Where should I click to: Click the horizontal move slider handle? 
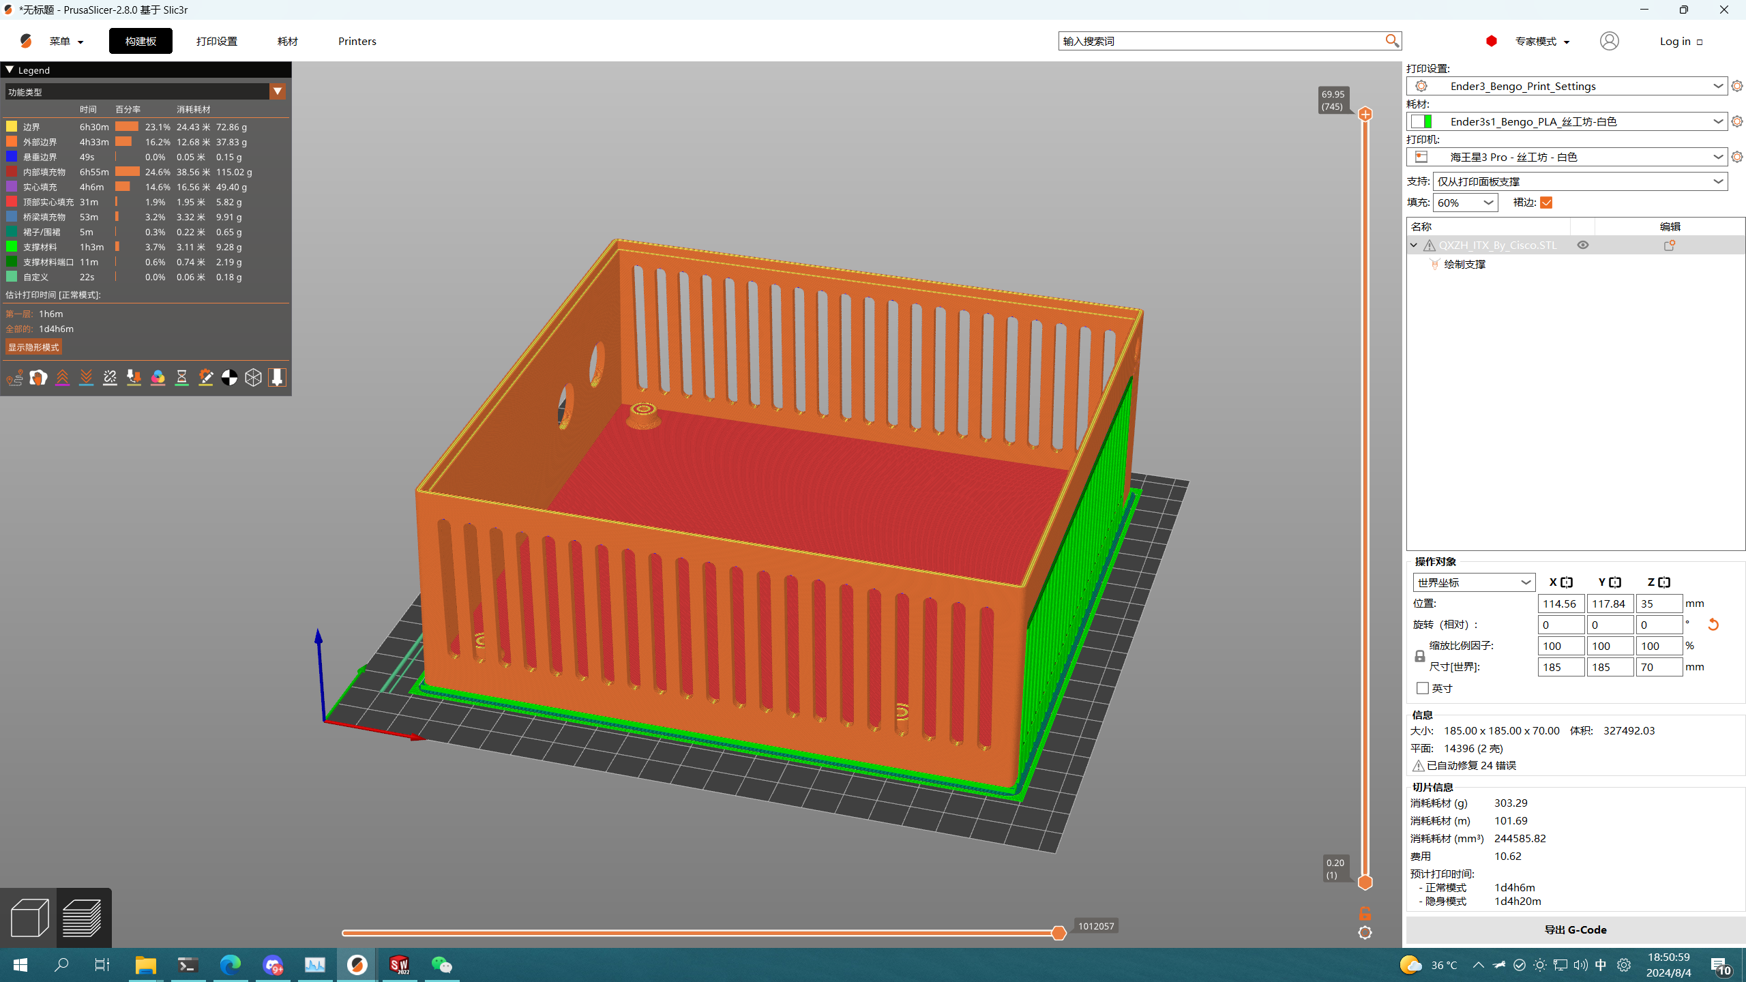(x=1059, y=933)
